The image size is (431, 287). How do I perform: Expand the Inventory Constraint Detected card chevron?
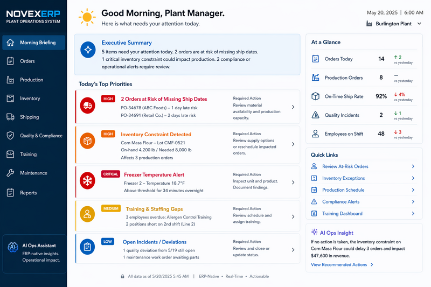[293, 144]
